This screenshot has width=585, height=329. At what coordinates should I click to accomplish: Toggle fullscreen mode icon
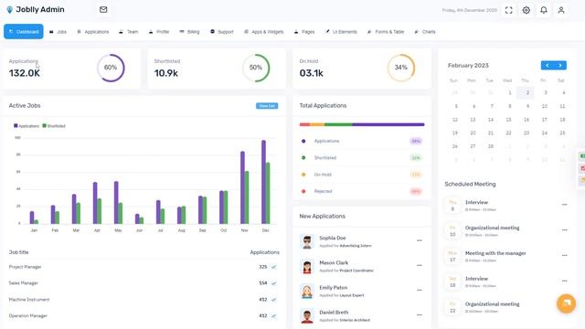click(509, 10)
